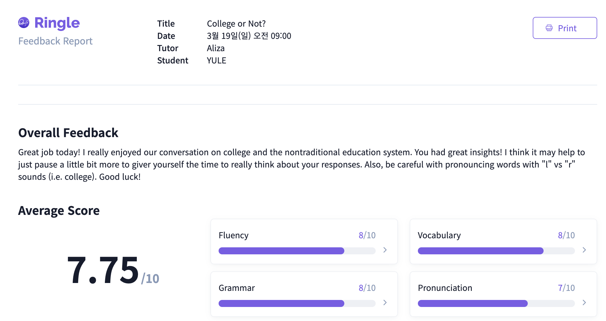Screen dimensions: 606x321
Task: Click the Grammar progress bar
Action: pyautogui.click(x=297, y=303)
